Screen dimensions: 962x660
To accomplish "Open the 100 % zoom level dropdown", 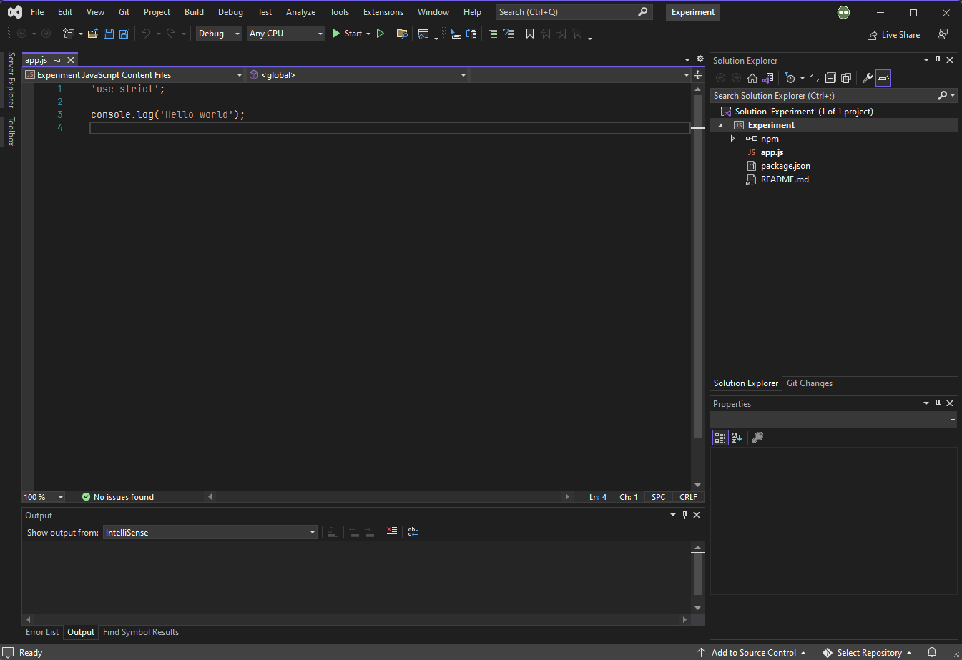I will pos(44,497).
